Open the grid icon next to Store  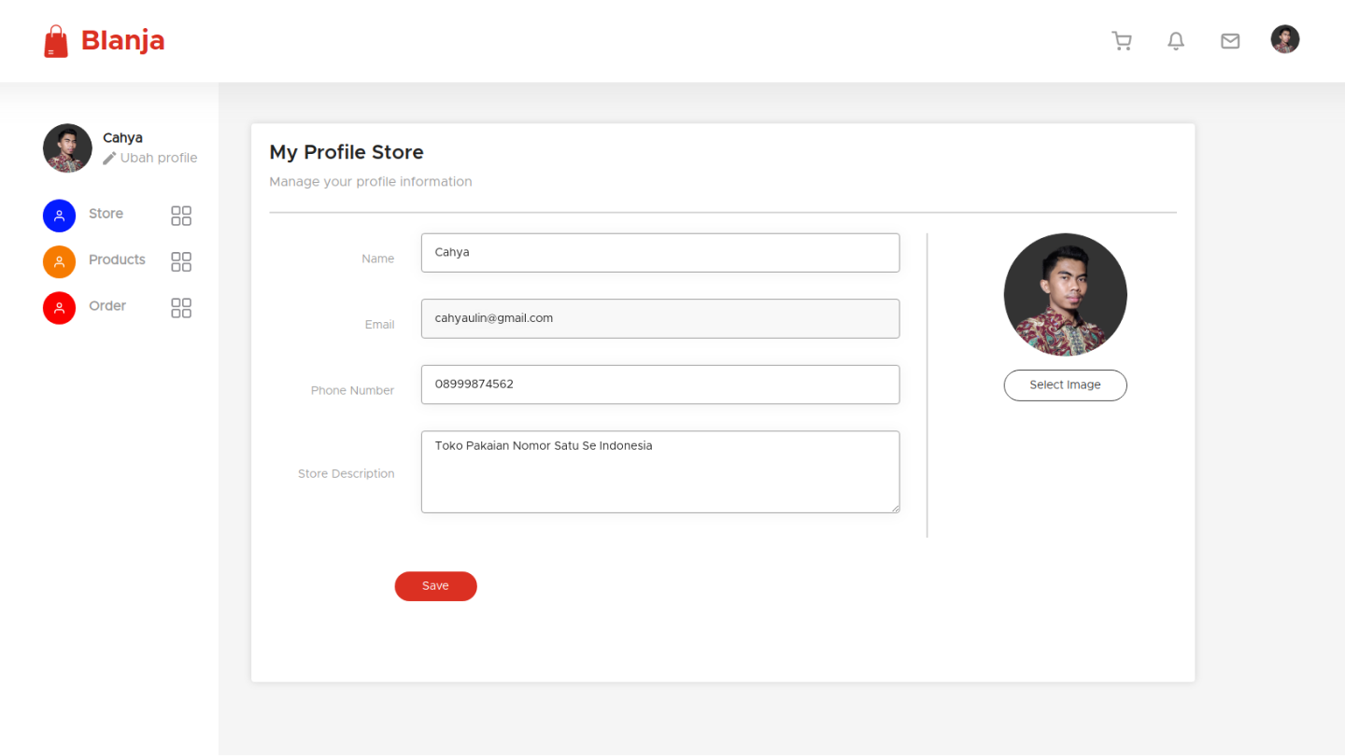(180, 215)
